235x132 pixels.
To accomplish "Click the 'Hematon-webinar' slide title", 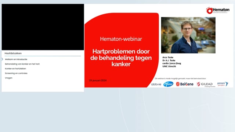I will coord(121,39).
